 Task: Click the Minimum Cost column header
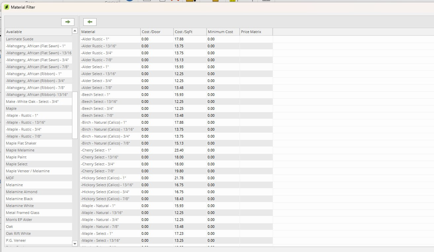coord(223,32)
